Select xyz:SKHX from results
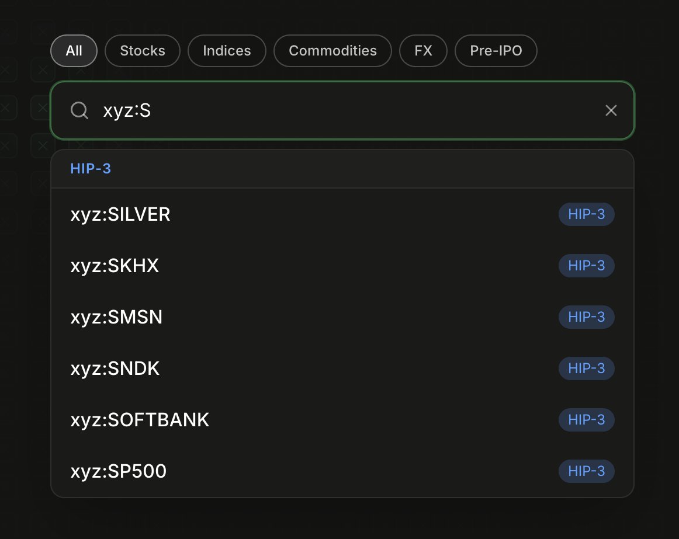Viewport: 679px width, 539px height. coord(342,265)
